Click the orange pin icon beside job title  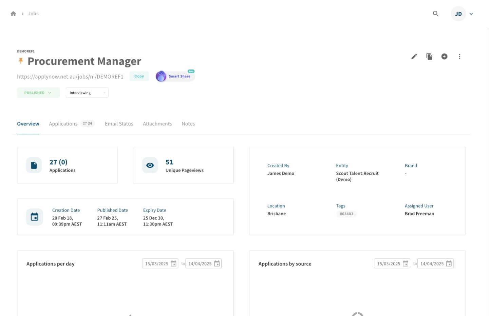click(21, 61)
